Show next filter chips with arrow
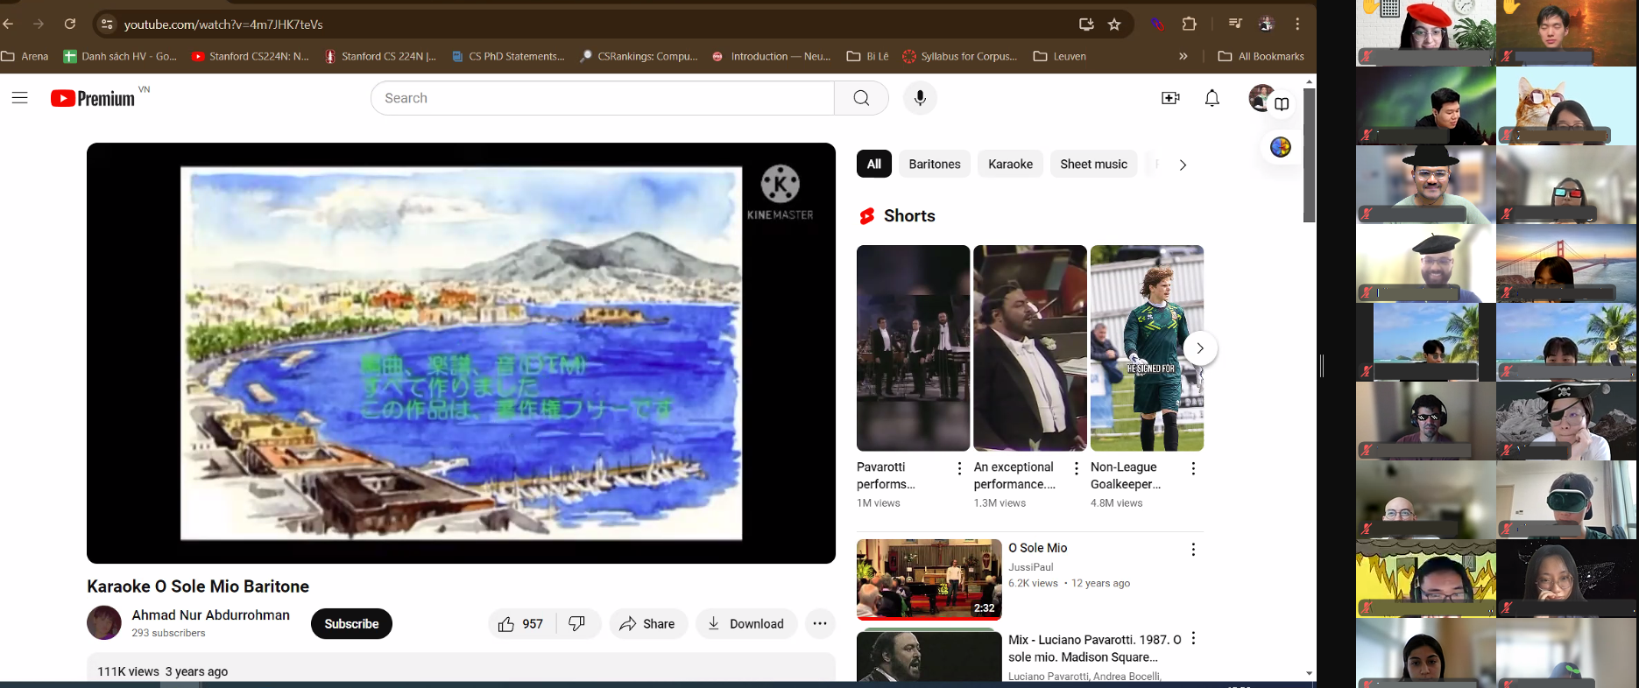The height and width of the screenshot is (688, 1639). [1183, 165]
